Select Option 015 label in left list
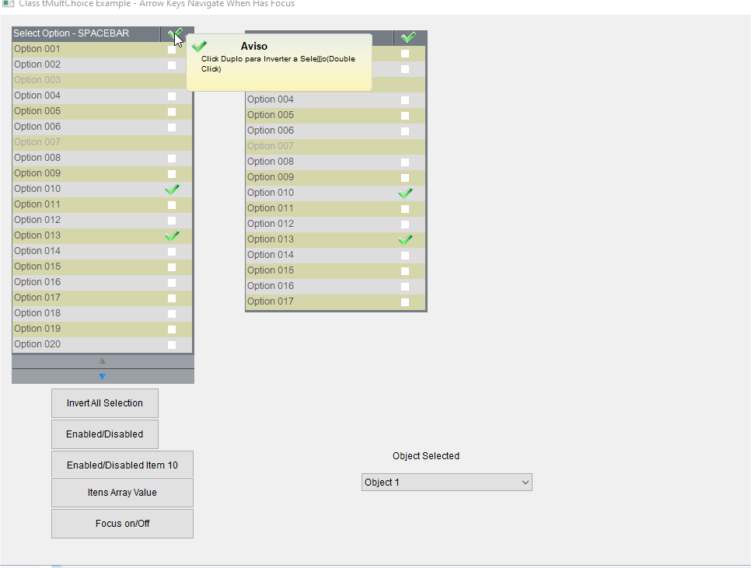Viewport: 751px width, 568px height. point(37,267)
